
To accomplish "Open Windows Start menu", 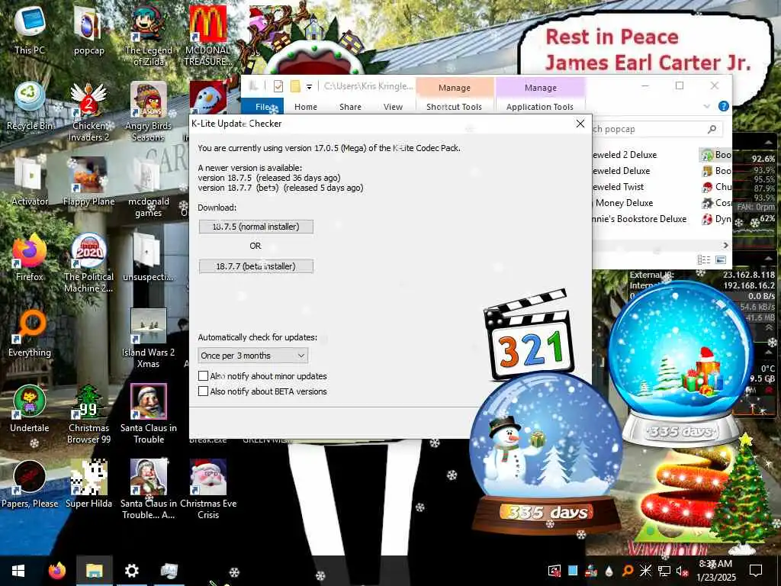I will [x=18, y=571].
